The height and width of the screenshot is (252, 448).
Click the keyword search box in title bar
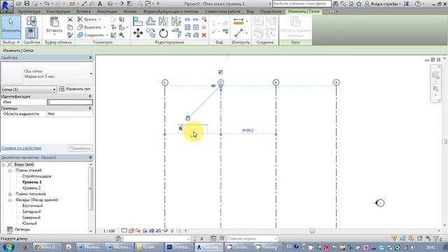click(302, 3)
